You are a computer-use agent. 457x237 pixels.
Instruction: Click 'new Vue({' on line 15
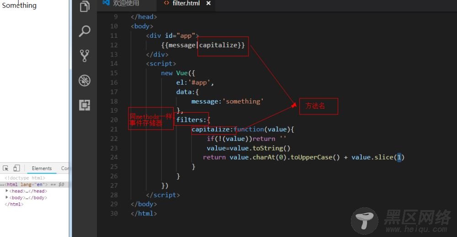tap(178, 73)
